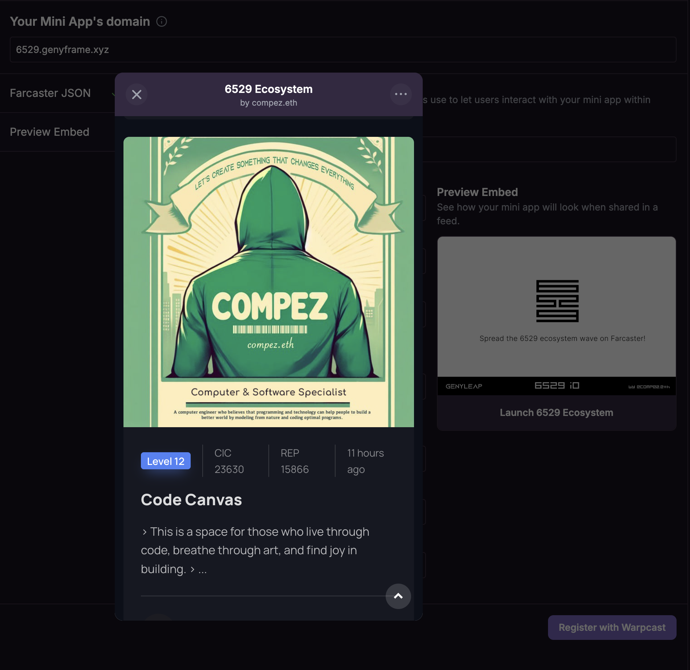Click the Mini App domain input field

(343, 50)
